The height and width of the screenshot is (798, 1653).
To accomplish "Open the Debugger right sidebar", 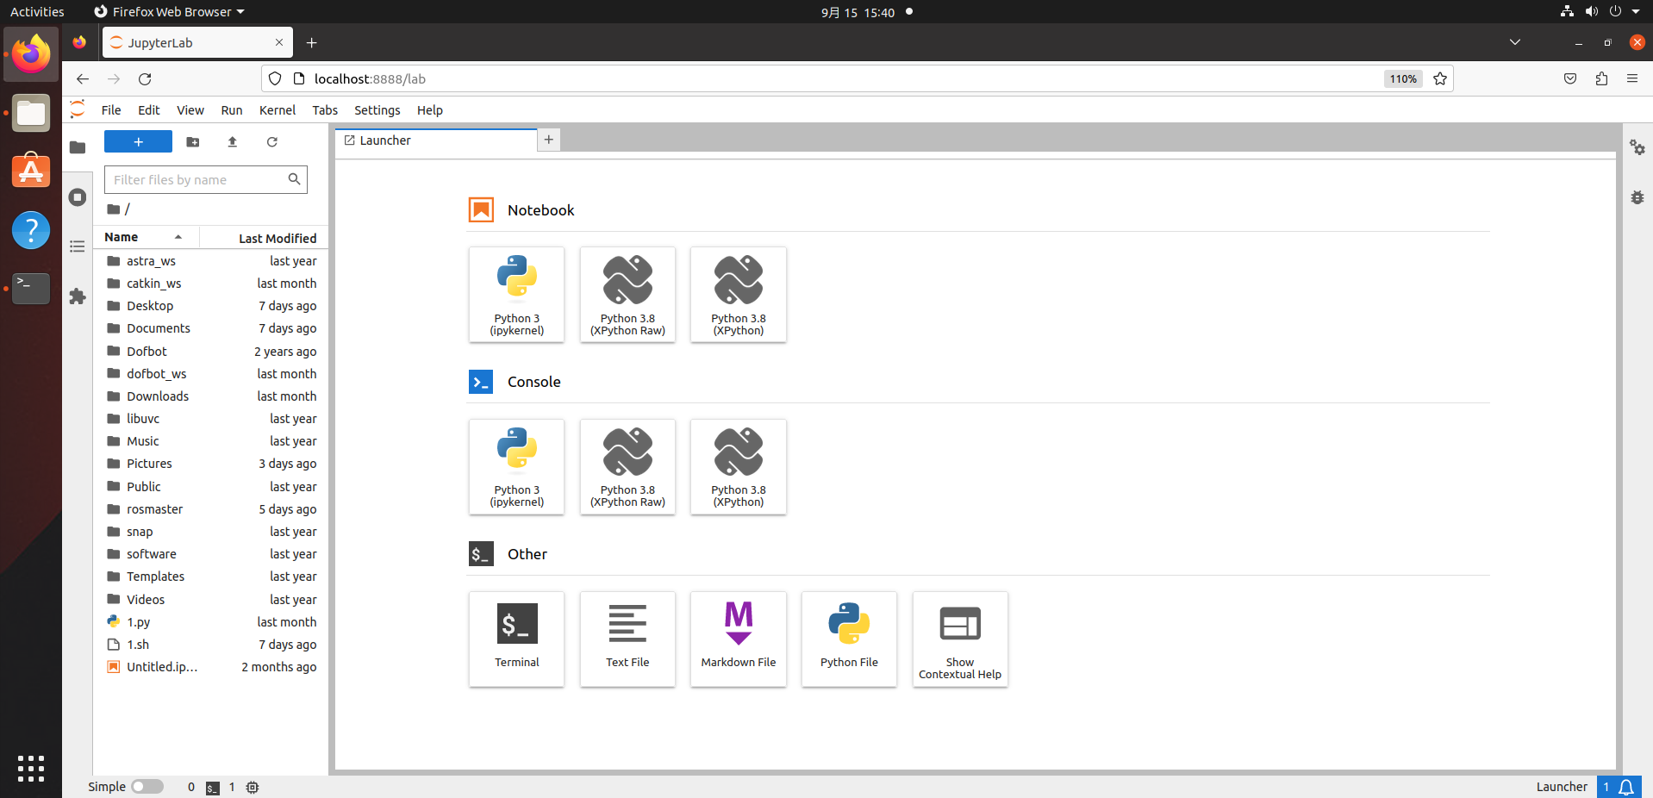I will (x=1637, y=197).
